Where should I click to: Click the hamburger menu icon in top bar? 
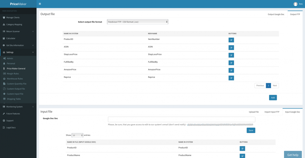(x=40, y=4)
